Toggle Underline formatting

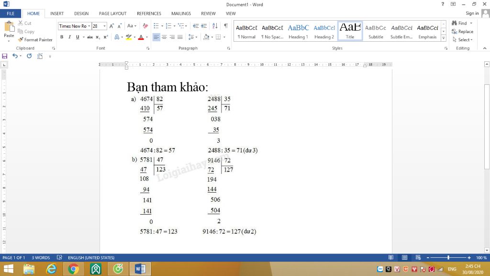click(x=78, y=37)
